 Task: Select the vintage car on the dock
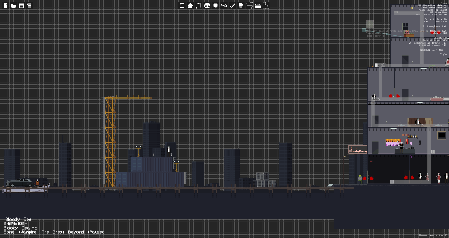coord(20,183)
